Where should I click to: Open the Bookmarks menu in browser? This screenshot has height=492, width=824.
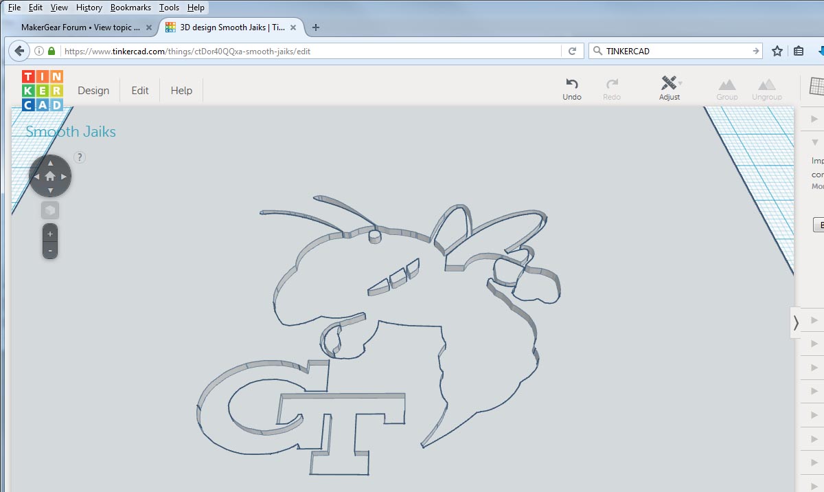(x=130, y=8)
